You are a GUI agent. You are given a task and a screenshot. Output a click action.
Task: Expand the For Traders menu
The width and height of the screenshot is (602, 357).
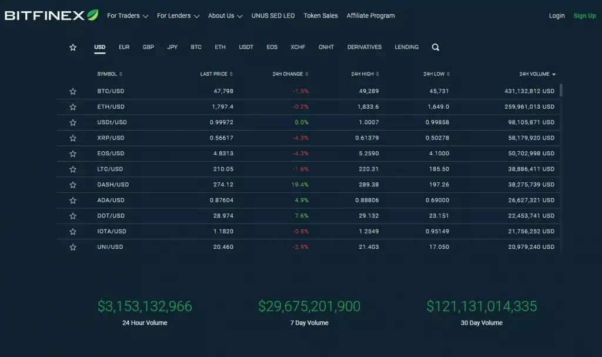point(128,16)
